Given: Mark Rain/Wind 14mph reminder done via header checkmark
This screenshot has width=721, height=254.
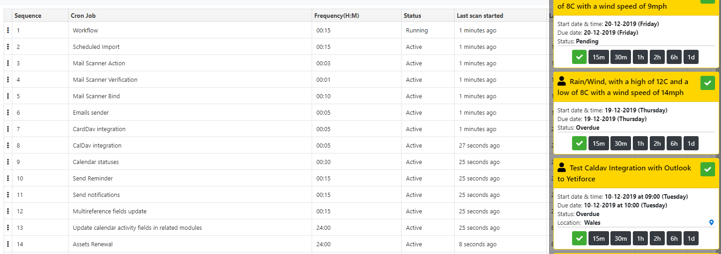Looking at the screenshot, I should pos(708,83).
